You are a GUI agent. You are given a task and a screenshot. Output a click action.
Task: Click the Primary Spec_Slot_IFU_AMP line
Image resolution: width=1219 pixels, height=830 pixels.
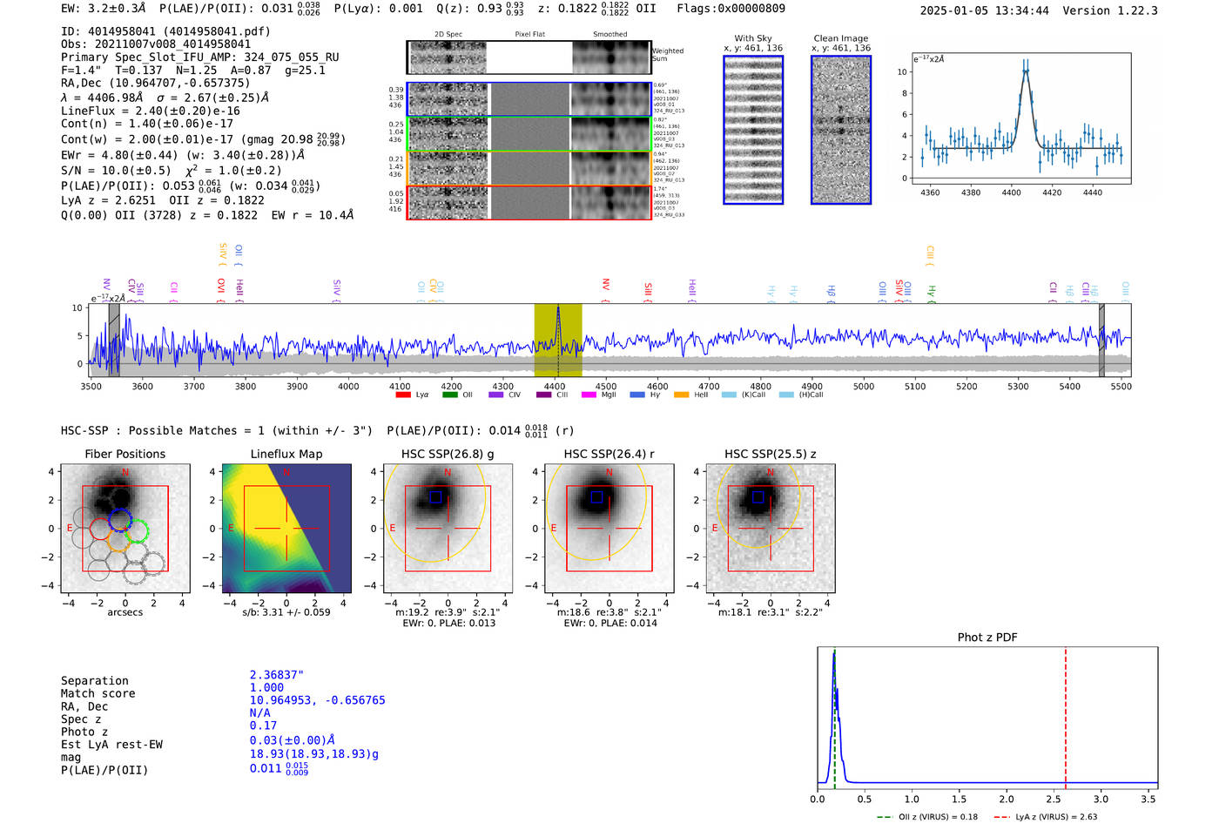200,57
